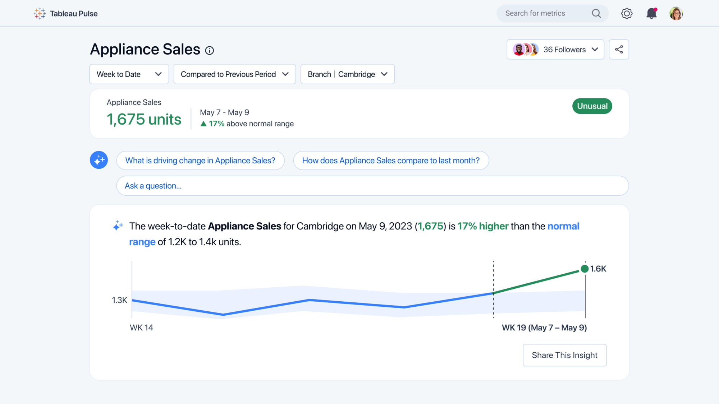The image size is (719, 404).
Task: Expand the Compared to Previous Period dropdown
Action: (234, 74)
